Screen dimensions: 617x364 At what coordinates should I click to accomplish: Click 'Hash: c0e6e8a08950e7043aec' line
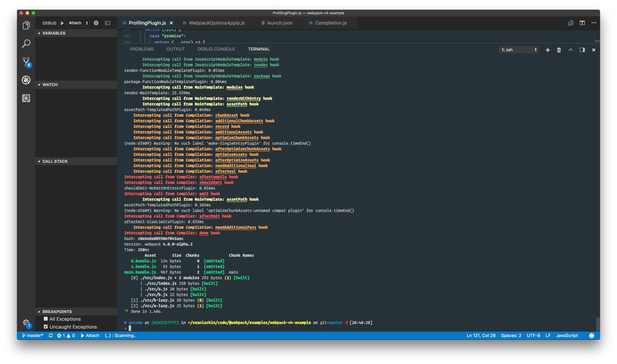point(154,239)
